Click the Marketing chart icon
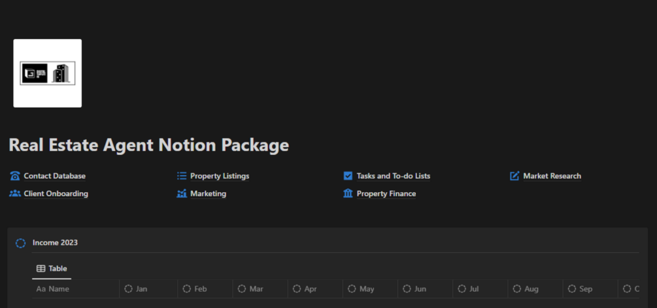Image resolution: width=657 pixels, height=308 pixels. [182, 194]
